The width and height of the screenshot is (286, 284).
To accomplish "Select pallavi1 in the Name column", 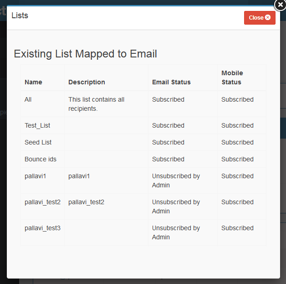I will pos(36,176).
